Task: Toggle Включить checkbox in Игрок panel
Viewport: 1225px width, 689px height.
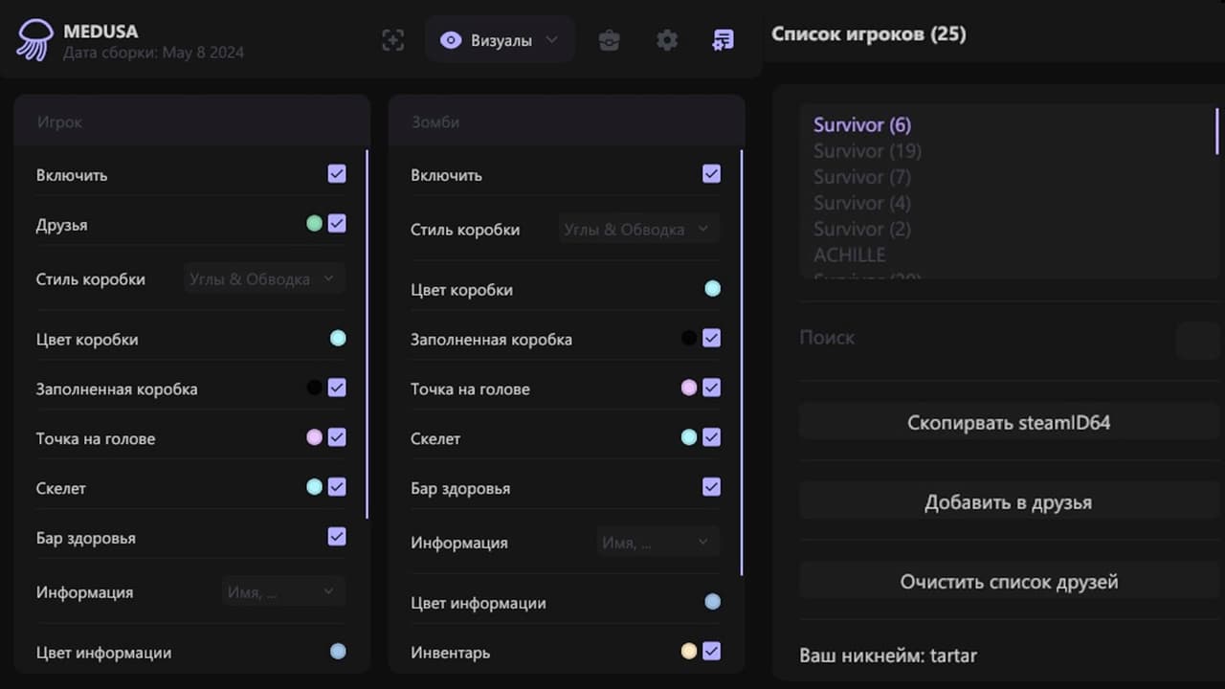Action: click(x=337, y=173)
